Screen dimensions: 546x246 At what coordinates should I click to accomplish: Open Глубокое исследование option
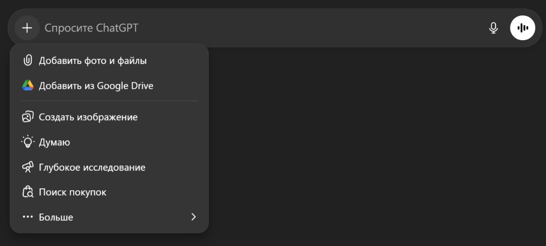[92, 168]
